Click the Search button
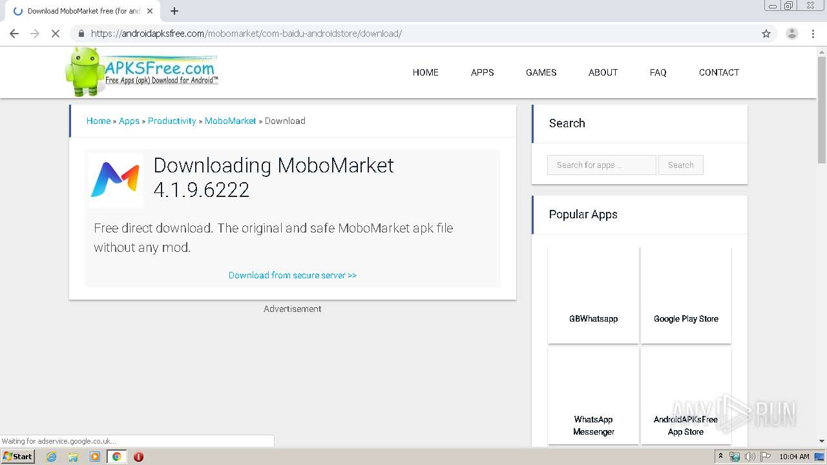 [x=681, y=165]
